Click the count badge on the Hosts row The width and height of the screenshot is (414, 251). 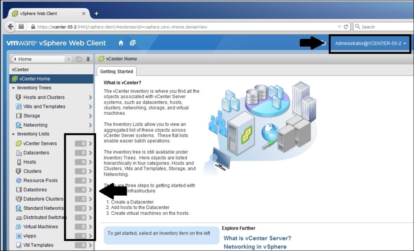point(81,162)
